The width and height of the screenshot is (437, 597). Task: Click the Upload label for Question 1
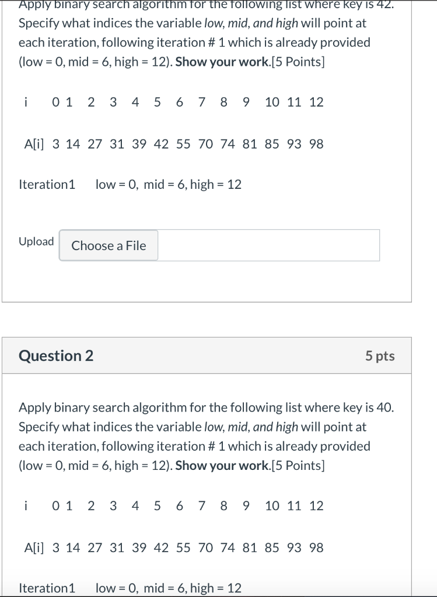click(36, 241)
